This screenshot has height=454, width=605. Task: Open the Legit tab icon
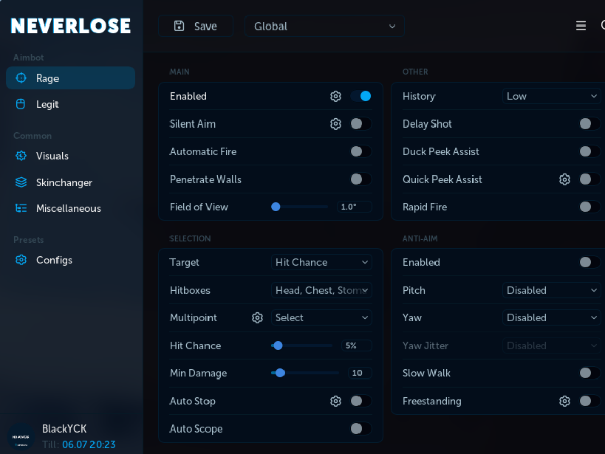[x=20, y=104]
